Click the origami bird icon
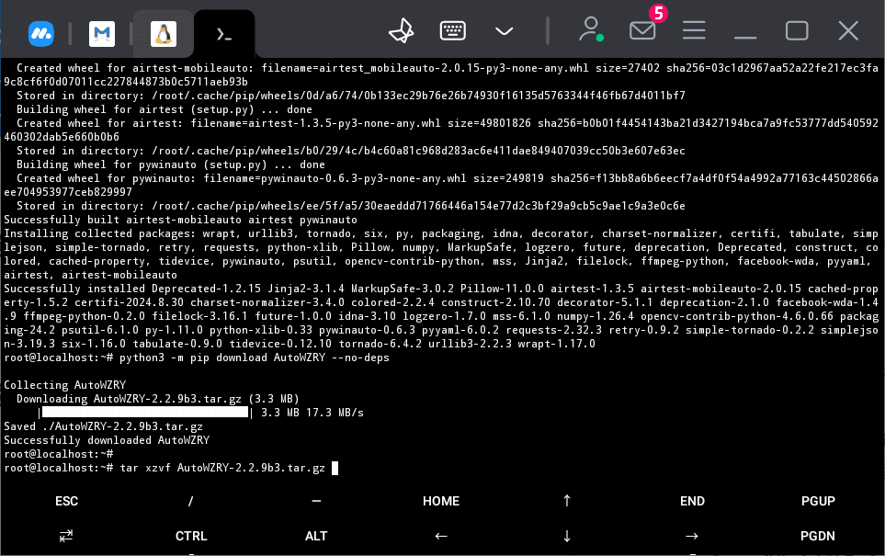Viewport: 885px width, 556px height. tap(401, 31)
